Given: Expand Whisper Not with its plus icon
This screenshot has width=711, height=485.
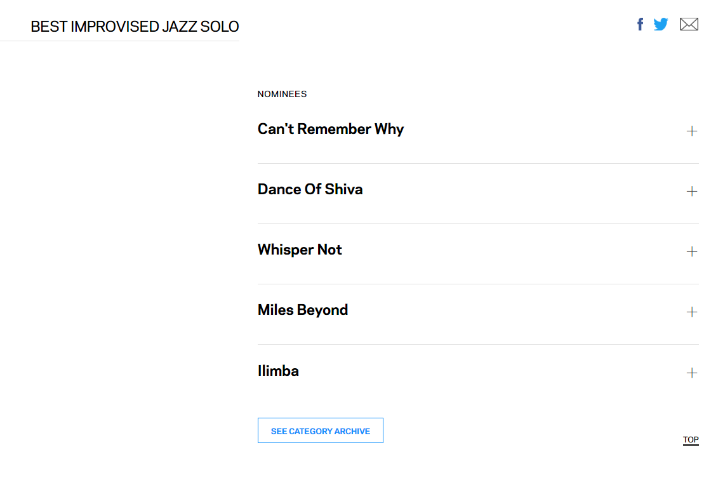Looking at the screenshot, I should 692,252.
